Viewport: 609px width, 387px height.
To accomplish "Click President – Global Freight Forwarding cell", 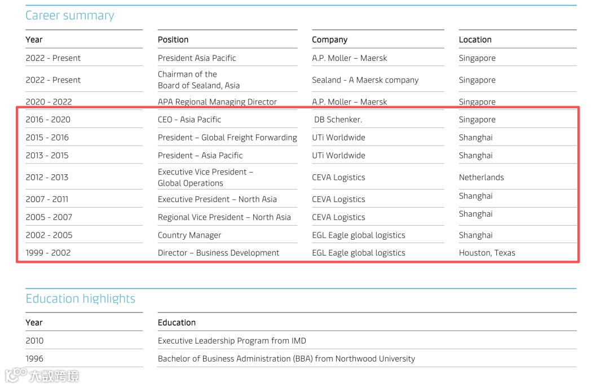I will (227, 138).
